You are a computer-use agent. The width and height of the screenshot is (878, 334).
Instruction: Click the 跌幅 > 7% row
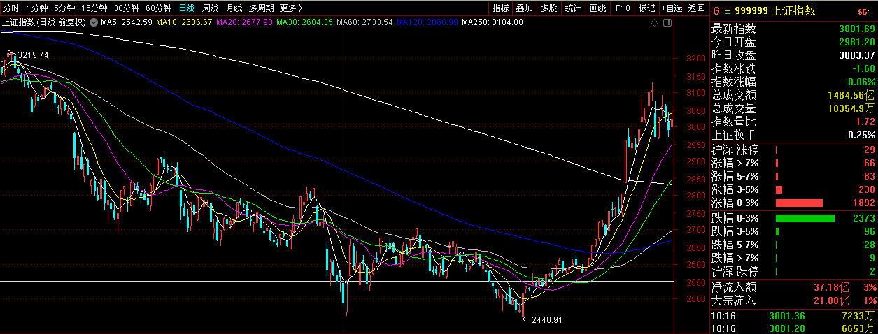[793, 258]
